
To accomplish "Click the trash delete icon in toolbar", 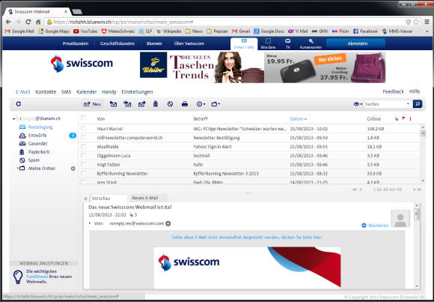I will pos(156,104).
